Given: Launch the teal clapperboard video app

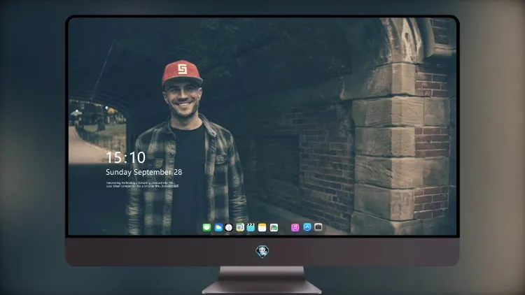Looking at the screenshot, I should (x=251, y=227).
